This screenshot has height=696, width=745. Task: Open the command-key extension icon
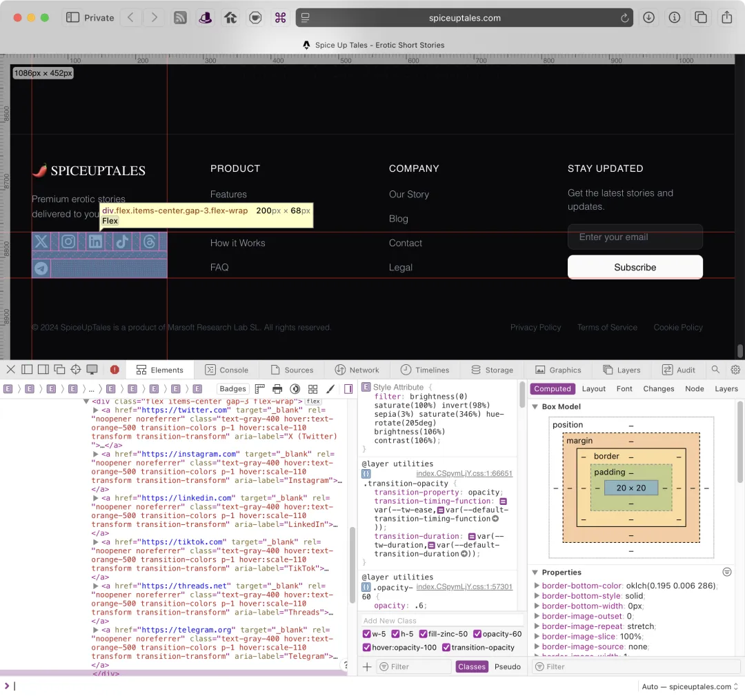click(280, 18)
